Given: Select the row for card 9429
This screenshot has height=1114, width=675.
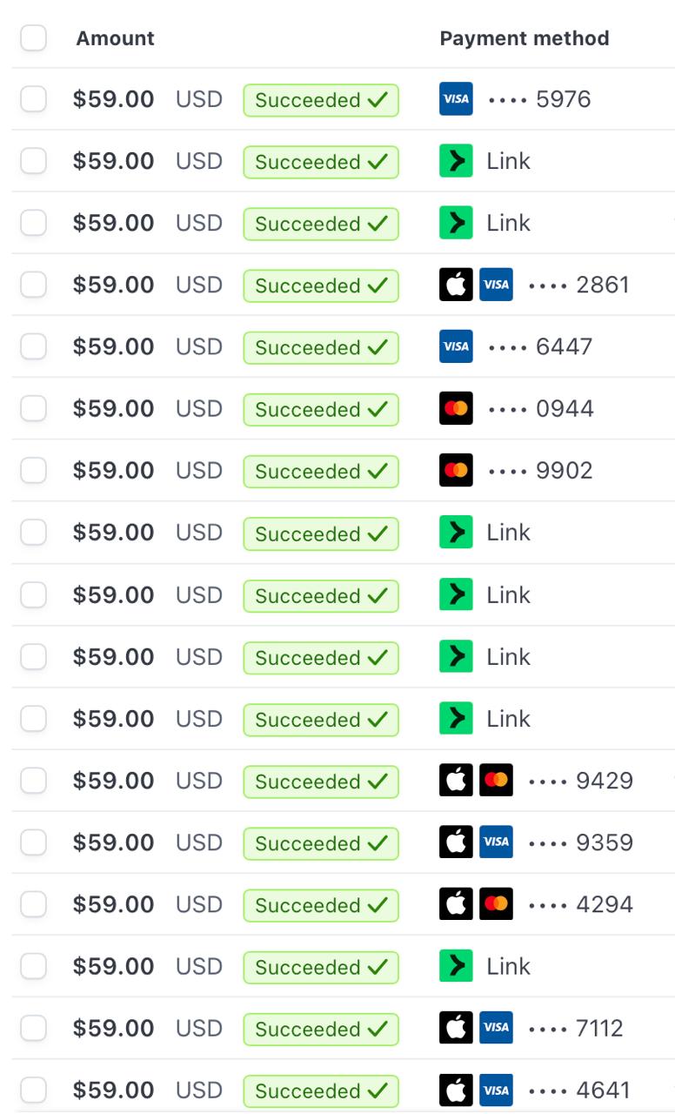Looking at the screenshot, I should coord(33,781).
